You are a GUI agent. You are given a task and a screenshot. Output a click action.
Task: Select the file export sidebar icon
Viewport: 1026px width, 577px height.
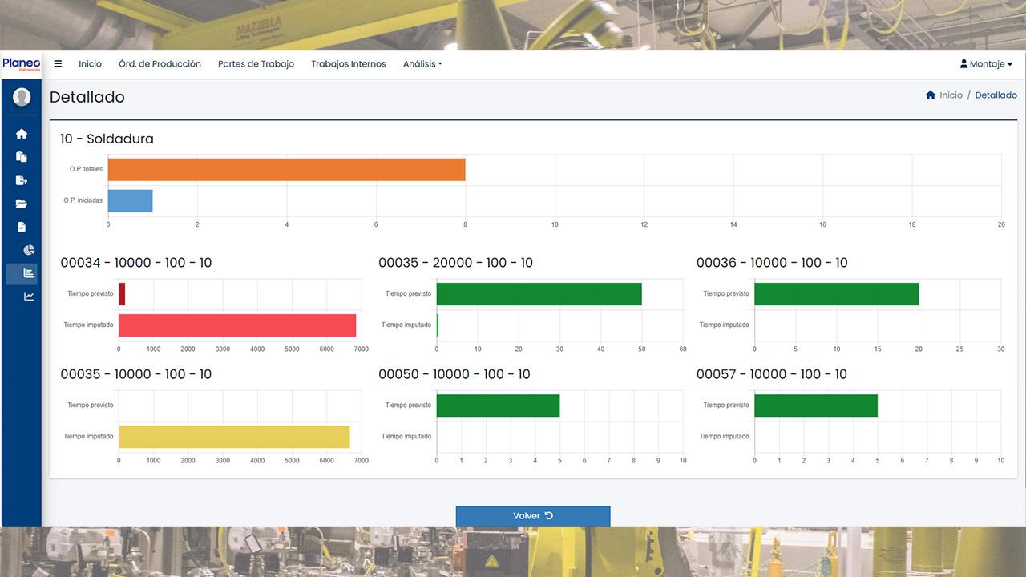(22, 180)
